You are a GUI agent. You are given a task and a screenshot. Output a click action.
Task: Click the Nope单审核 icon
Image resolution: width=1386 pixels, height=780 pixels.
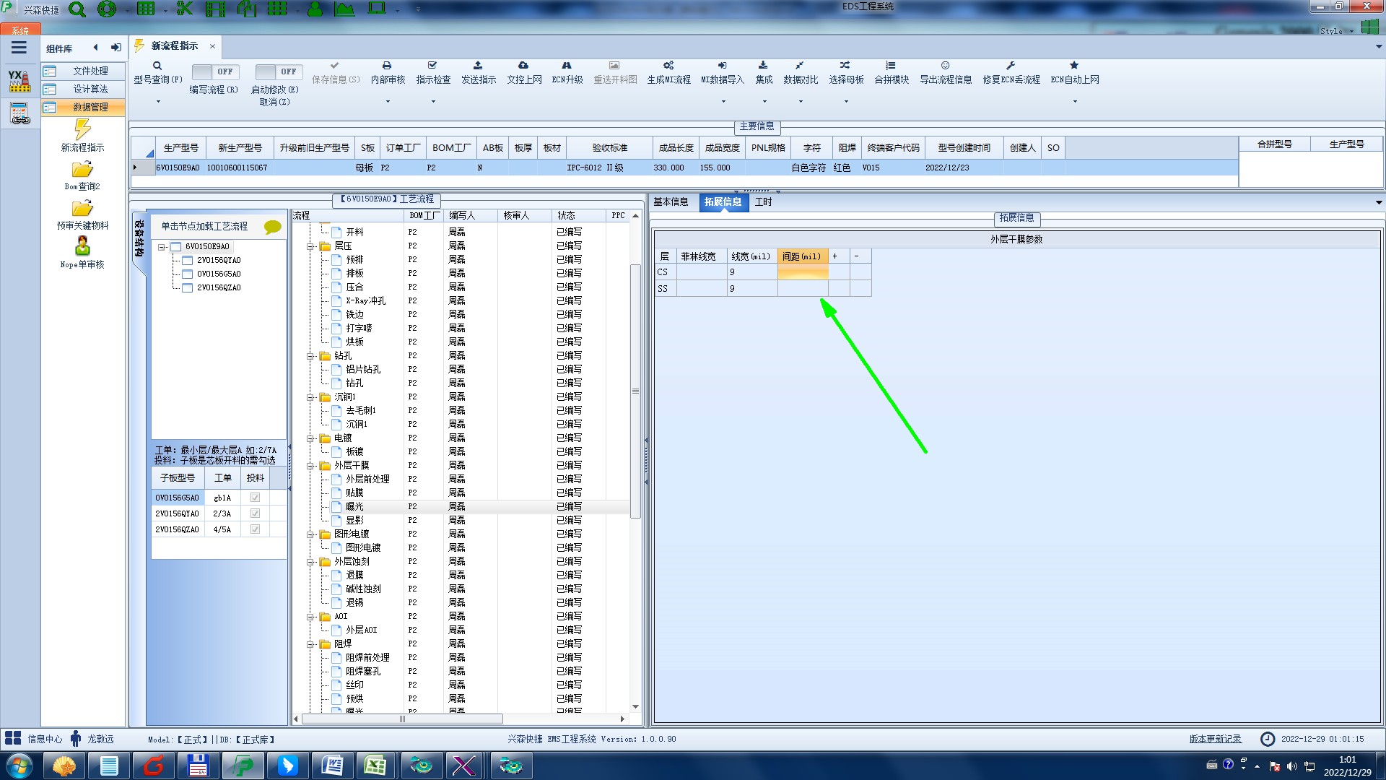pos(82,247)
